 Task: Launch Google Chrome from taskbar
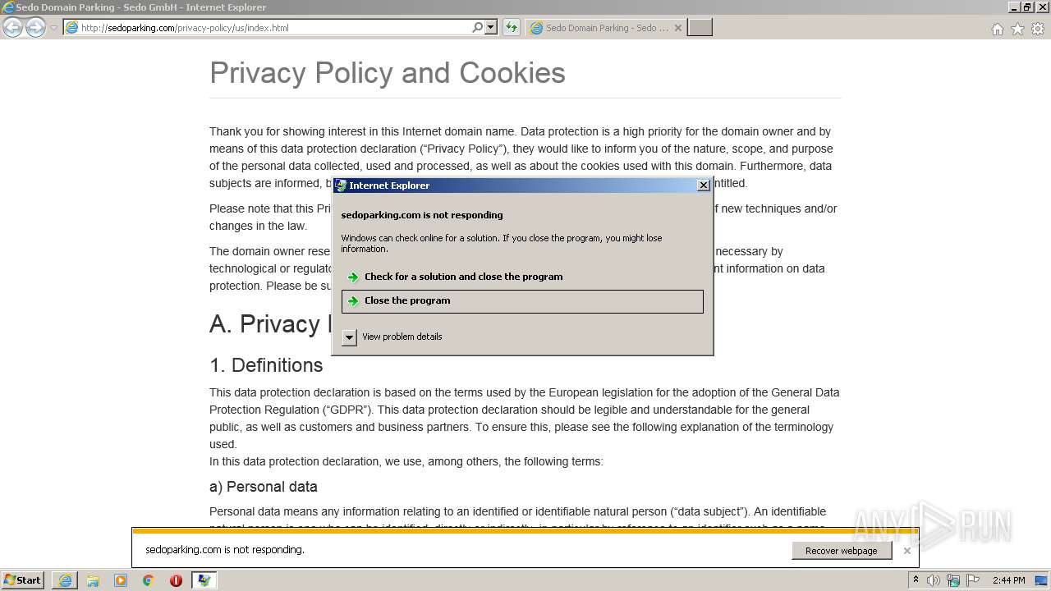[x=149, y=580]
